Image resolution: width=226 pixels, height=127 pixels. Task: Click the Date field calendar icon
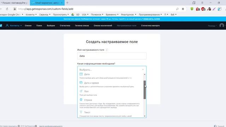coord(81,74)
